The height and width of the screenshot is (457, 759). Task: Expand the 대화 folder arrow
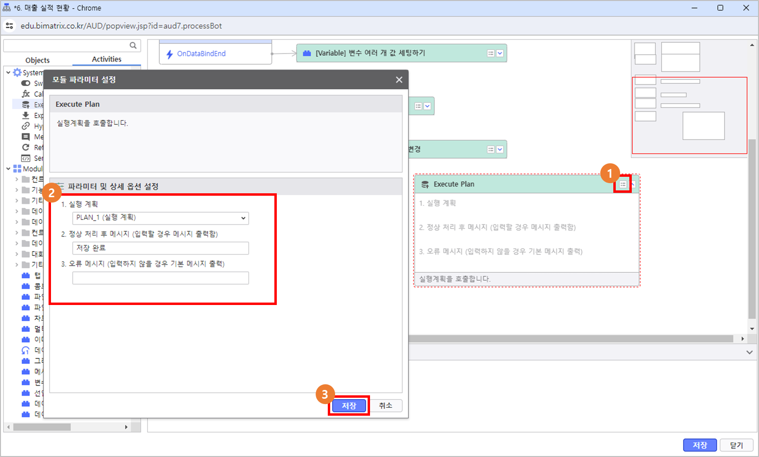point(17,254)
